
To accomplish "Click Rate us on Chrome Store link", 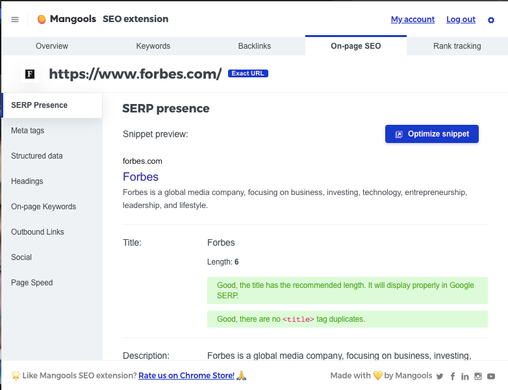I will pos(186,376).
